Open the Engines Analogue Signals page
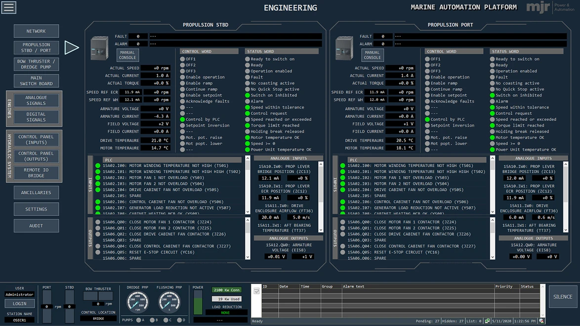580x326 pixels. [36, 101]
